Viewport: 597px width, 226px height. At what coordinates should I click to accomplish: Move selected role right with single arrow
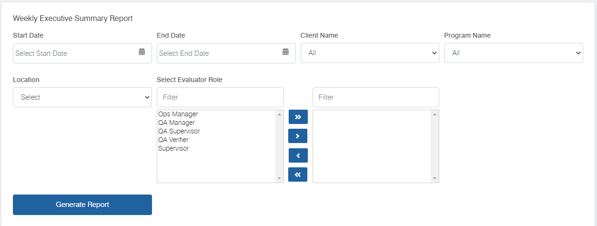298,136
